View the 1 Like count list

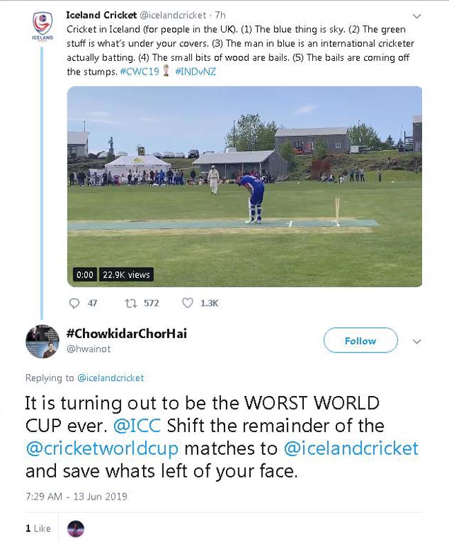pos(39,529)
